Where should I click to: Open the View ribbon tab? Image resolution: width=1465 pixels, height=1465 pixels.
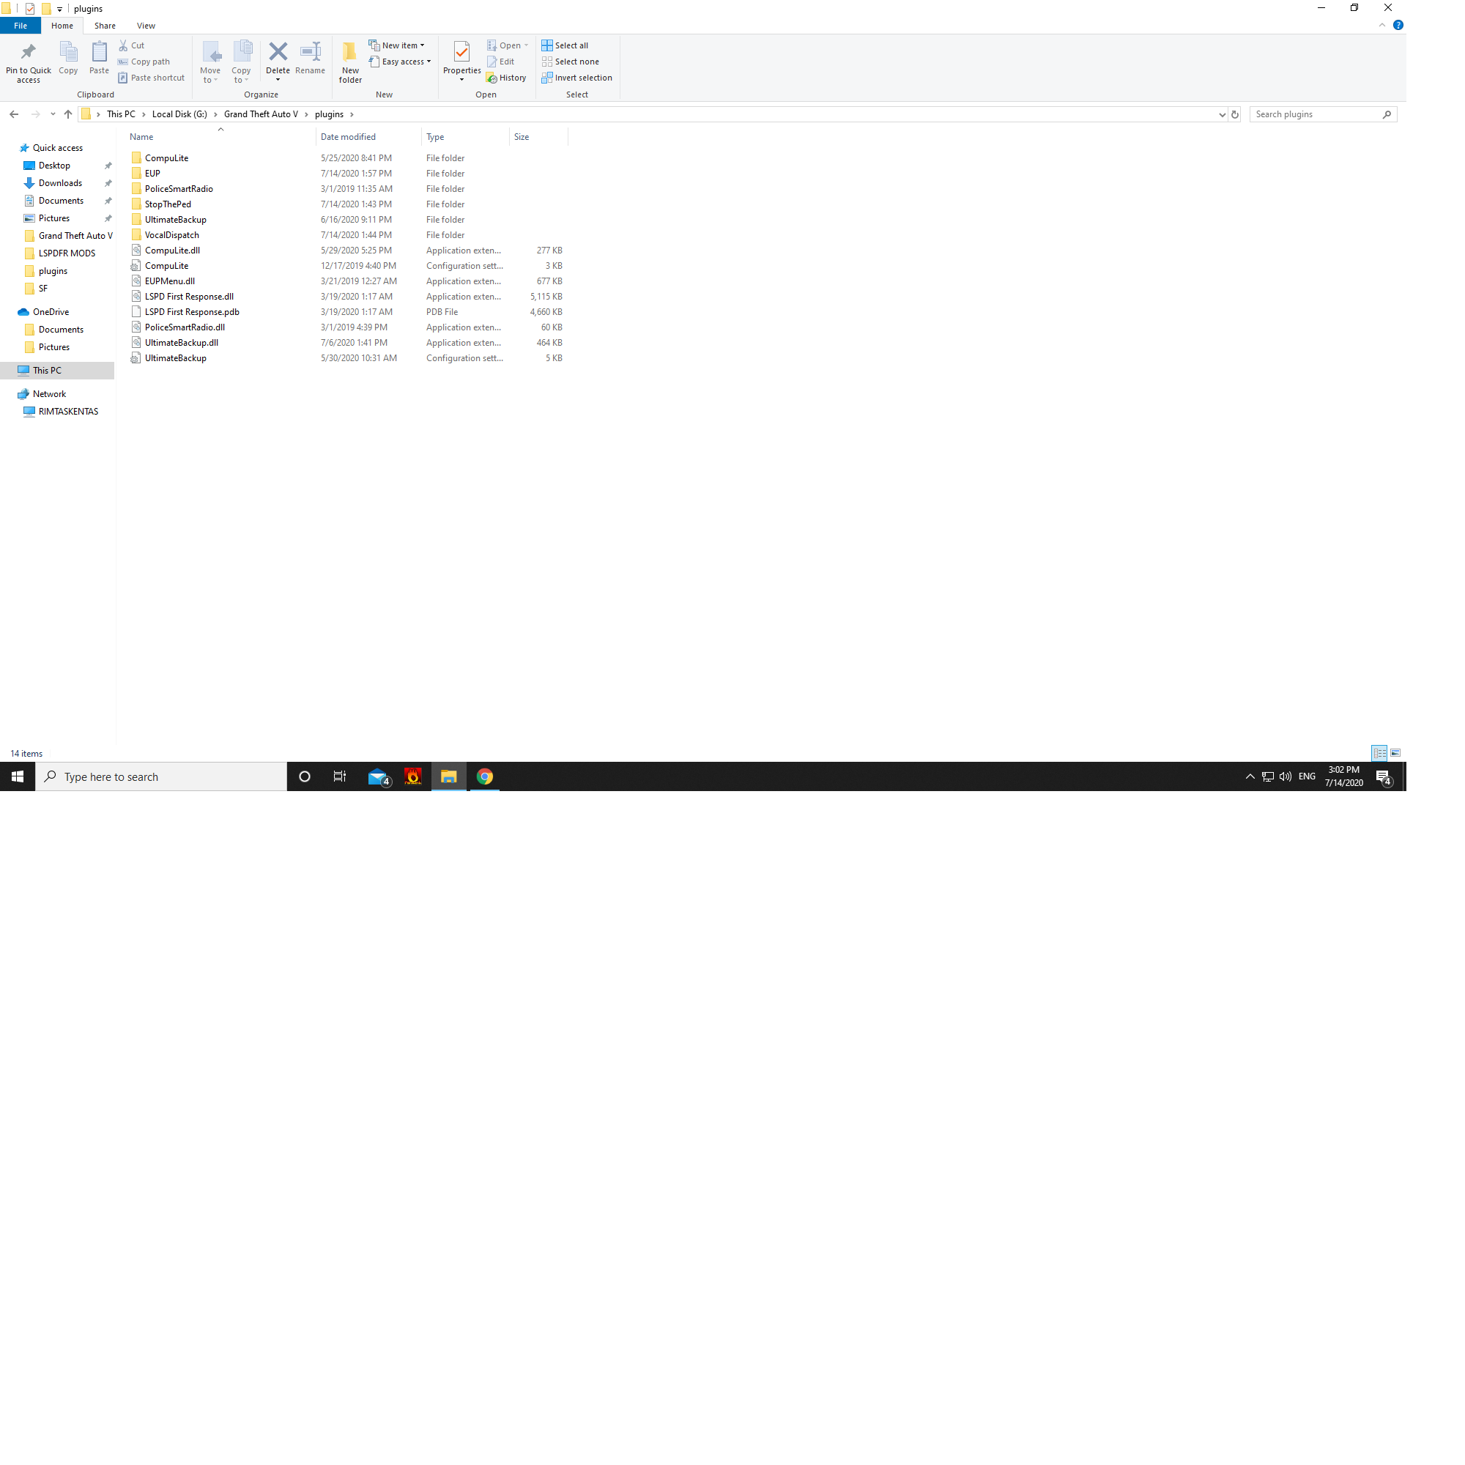(146, 26)
